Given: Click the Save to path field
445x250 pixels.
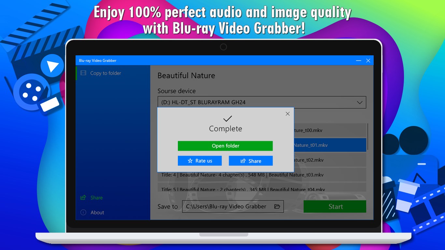Looking at the screenshot, I should tap(233, 206).
